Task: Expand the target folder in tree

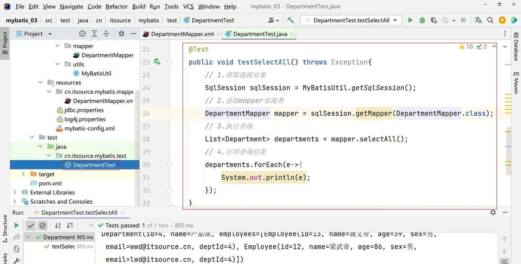Action: click(24, 174)
